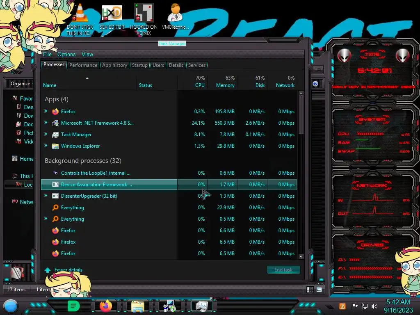
Task: Open the Explorer Organize dropdown
Action: tap(21, 84)
